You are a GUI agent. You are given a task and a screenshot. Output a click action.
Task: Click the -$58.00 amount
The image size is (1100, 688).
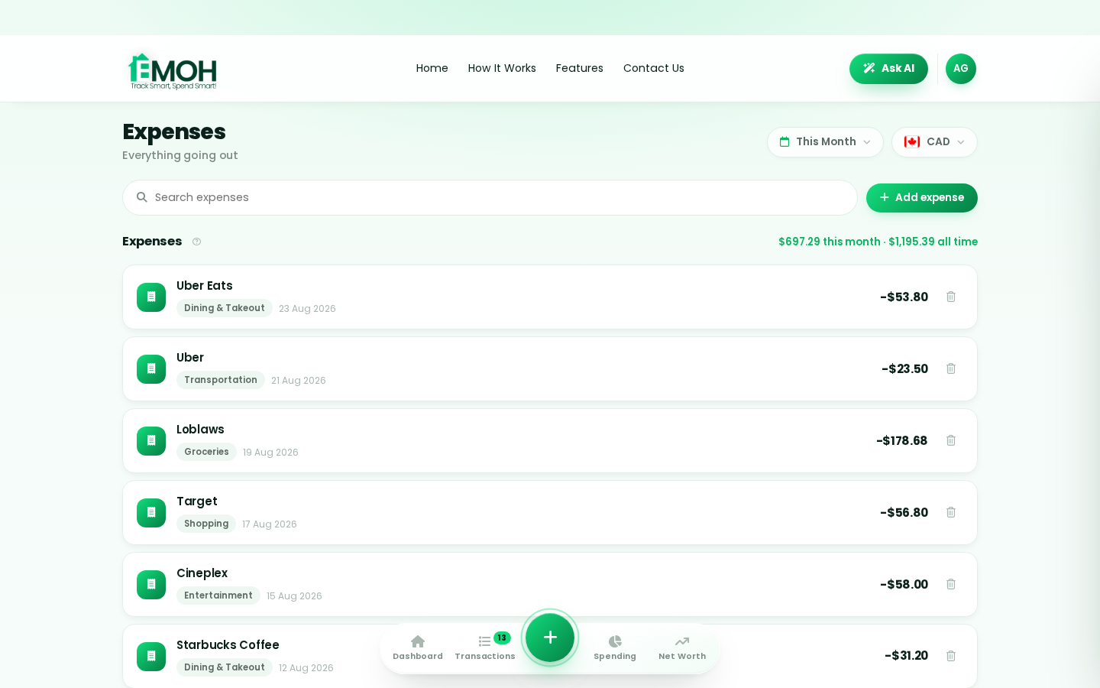click(904, 585)
